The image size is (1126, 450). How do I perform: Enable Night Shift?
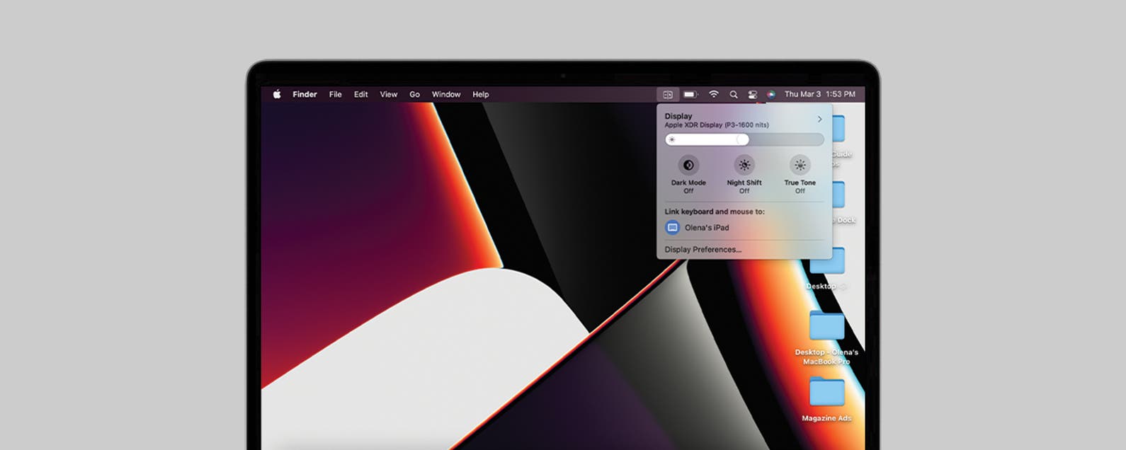[x=744, y=166]
